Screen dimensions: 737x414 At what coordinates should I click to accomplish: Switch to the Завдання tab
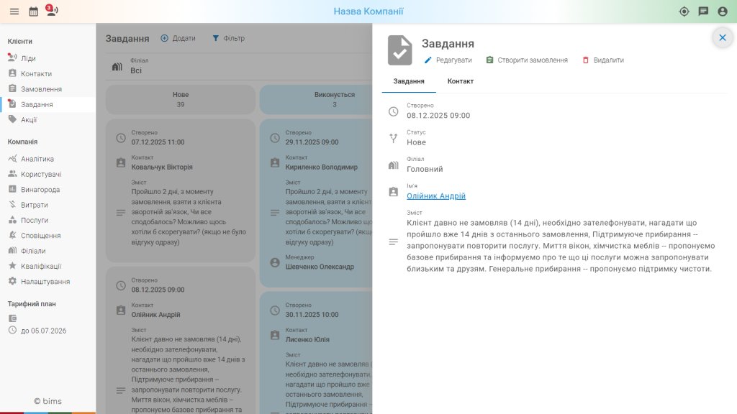tap(409, 81)
